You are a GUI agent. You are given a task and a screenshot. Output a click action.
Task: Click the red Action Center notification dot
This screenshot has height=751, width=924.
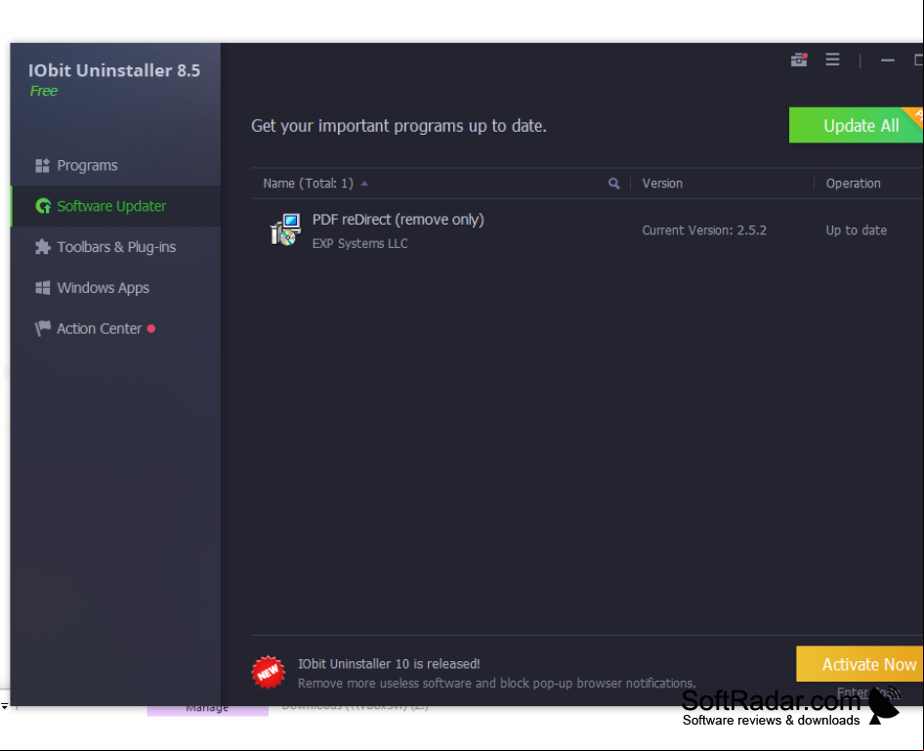(x=151, y=329)
